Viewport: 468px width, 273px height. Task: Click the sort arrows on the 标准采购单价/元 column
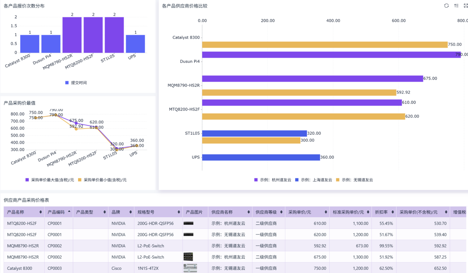coord(366,212)
